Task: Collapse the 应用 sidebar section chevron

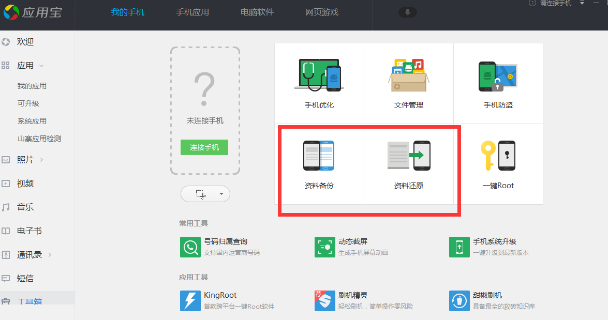Action: [41, 66]
